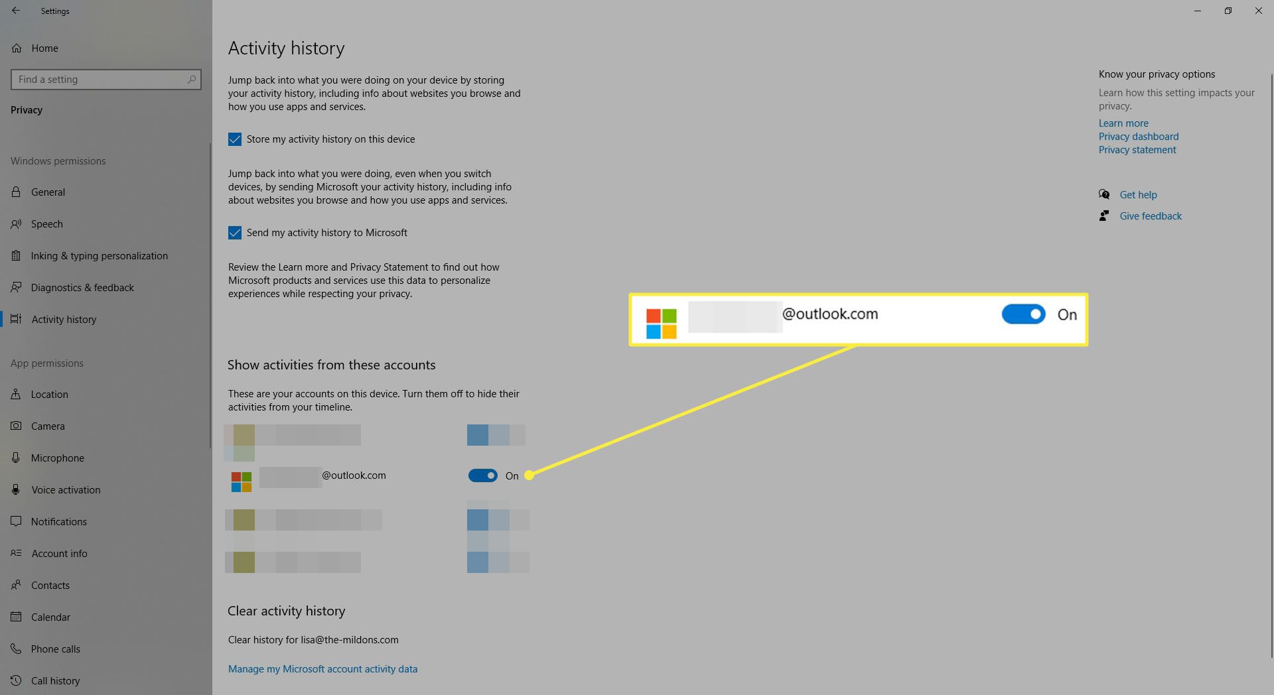Turn off the outlook.com account toggle
This screenshot has width=1274, height=695.
tap(482, 475)
